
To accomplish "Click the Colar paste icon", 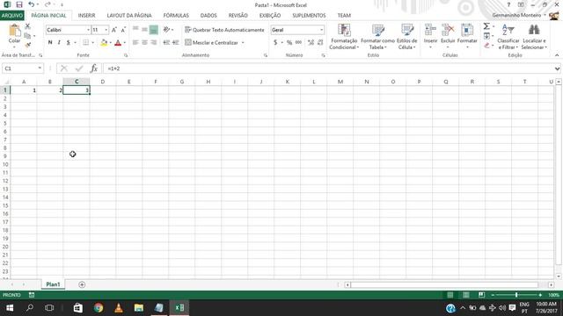I will coord(14,31).
